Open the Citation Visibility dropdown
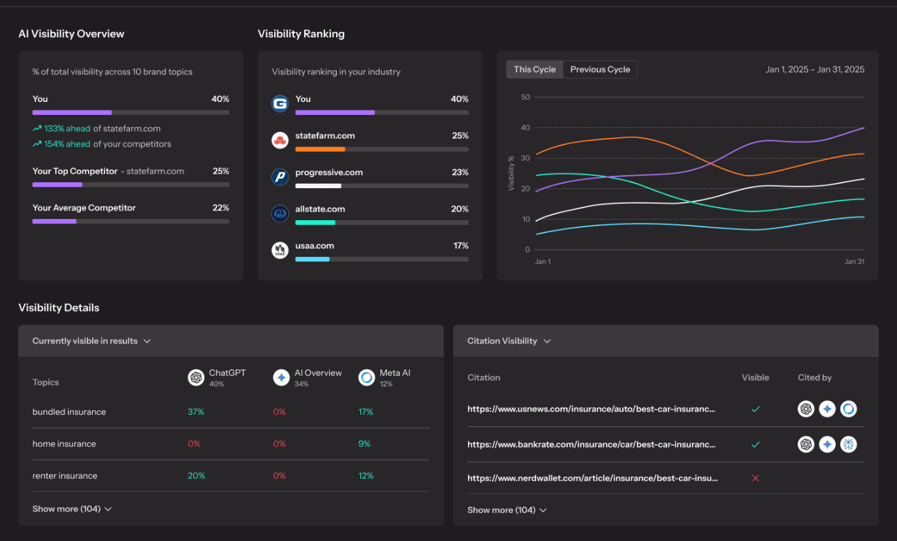The width and height of the screenshot is (897, 541). [509, 340]
